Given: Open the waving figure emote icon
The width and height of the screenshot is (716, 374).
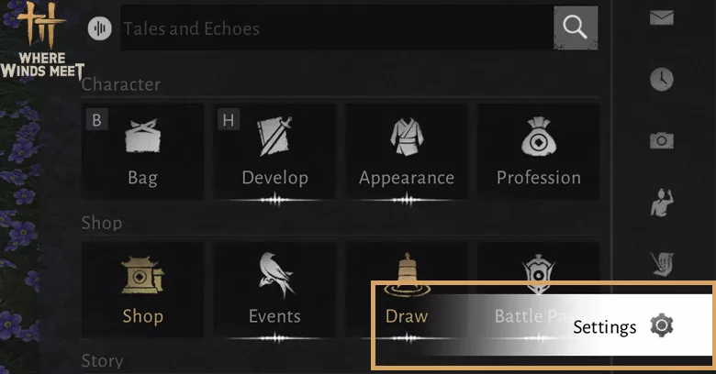Looking at the screenshot, I should click(659, 202).
